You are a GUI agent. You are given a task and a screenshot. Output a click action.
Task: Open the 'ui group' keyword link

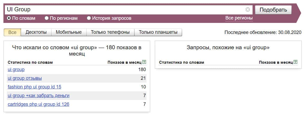pyautogui.click(x=16, y=70)
